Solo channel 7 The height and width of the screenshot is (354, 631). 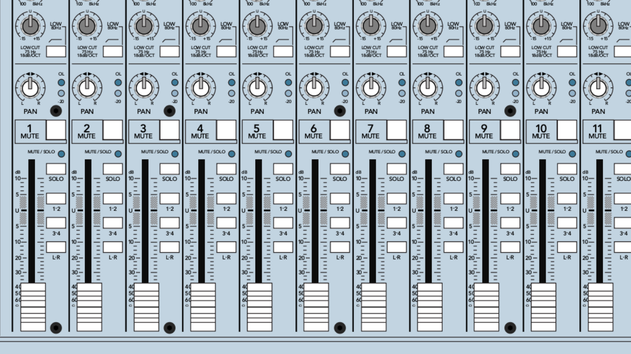[396, 169]
